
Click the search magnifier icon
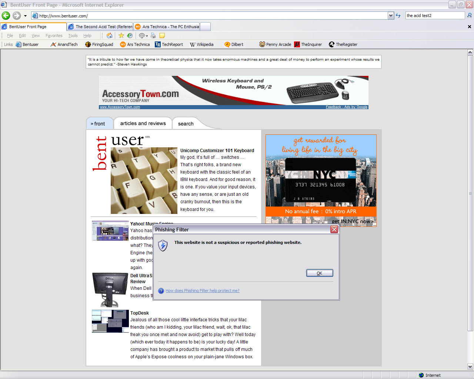coord(469,16)
